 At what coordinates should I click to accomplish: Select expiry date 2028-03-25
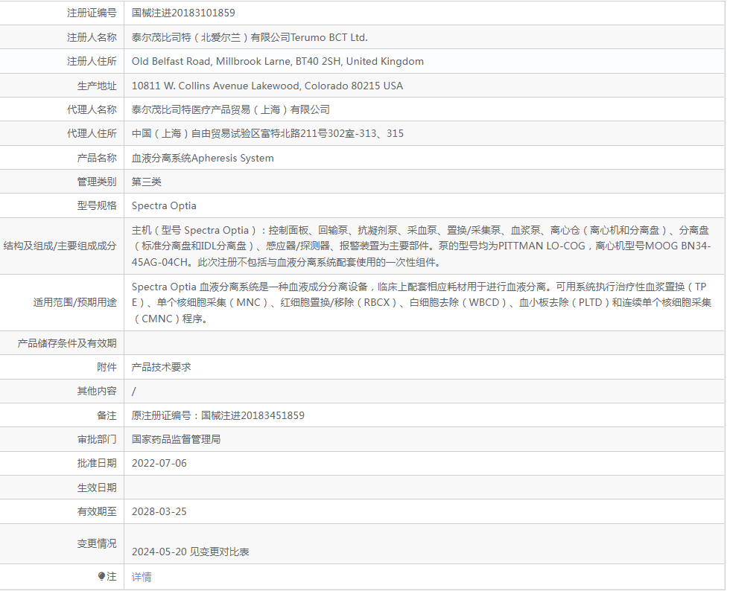(x=159, y=512)
